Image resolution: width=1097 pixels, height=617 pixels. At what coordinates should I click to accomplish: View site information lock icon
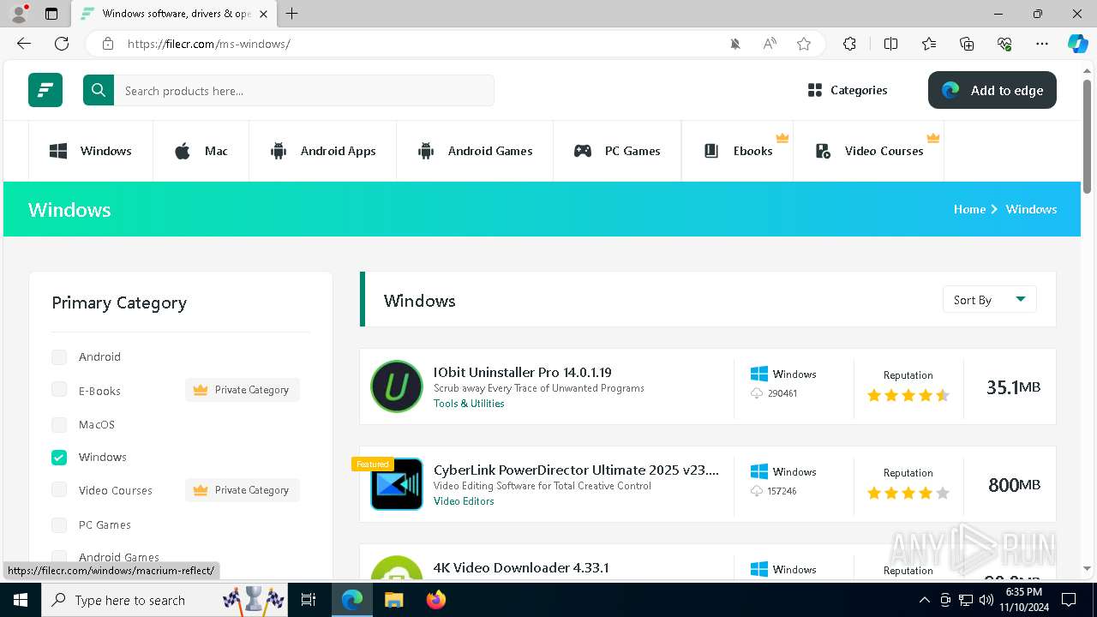[x=108, y=44]
